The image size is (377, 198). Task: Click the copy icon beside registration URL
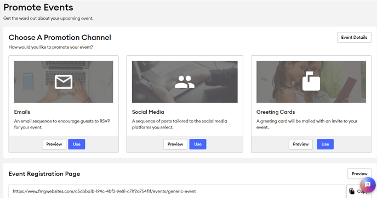(x=352, y=191)
